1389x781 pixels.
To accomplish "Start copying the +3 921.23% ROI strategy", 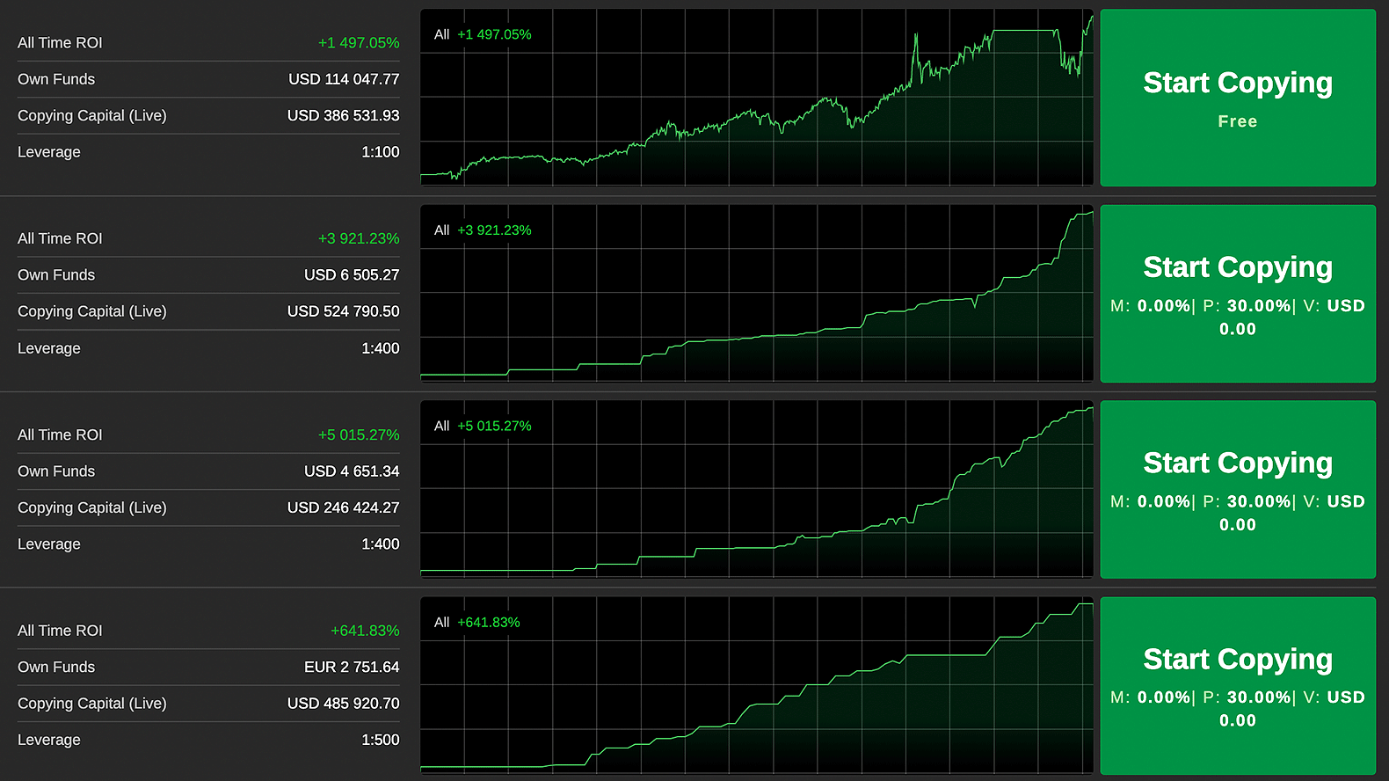I will pos(1238,294).
